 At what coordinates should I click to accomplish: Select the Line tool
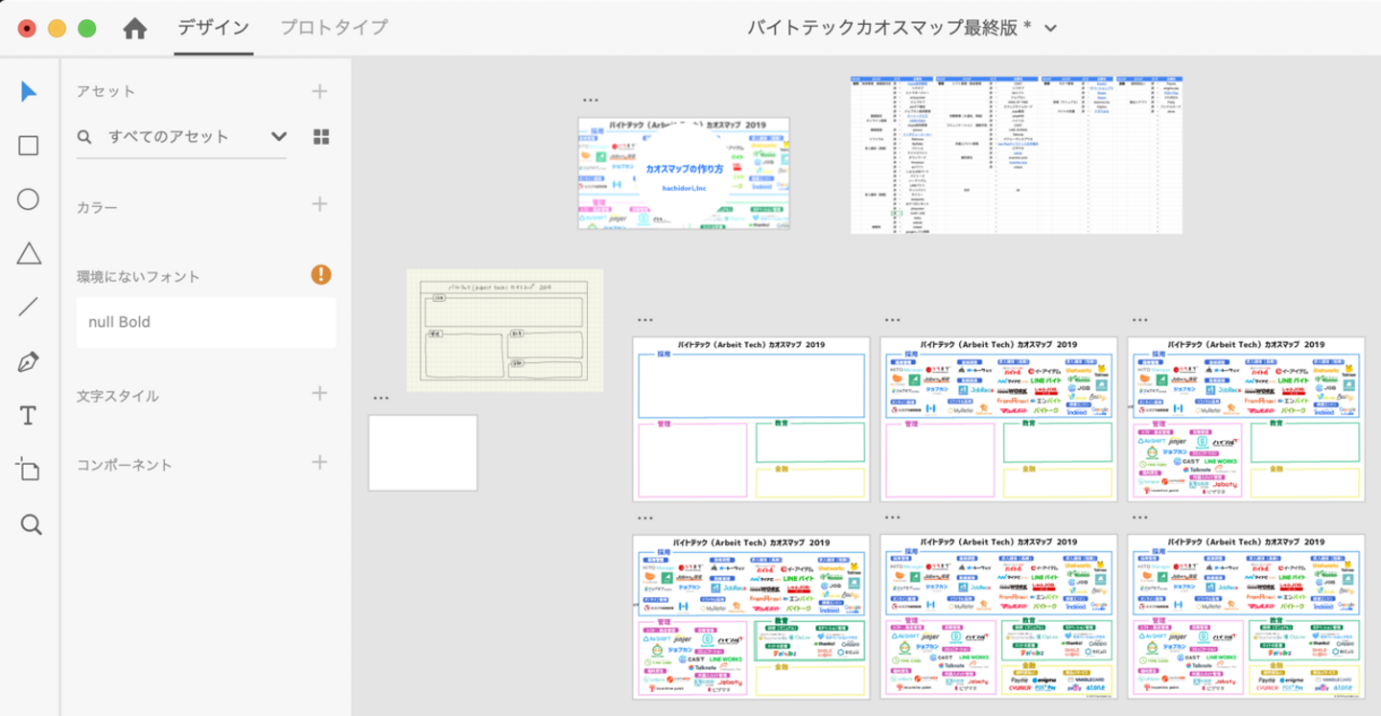click(x=29, y=307)
